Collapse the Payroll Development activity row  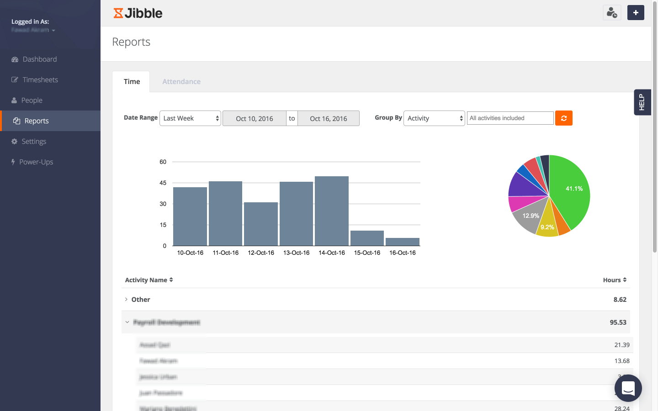(127, 322)
